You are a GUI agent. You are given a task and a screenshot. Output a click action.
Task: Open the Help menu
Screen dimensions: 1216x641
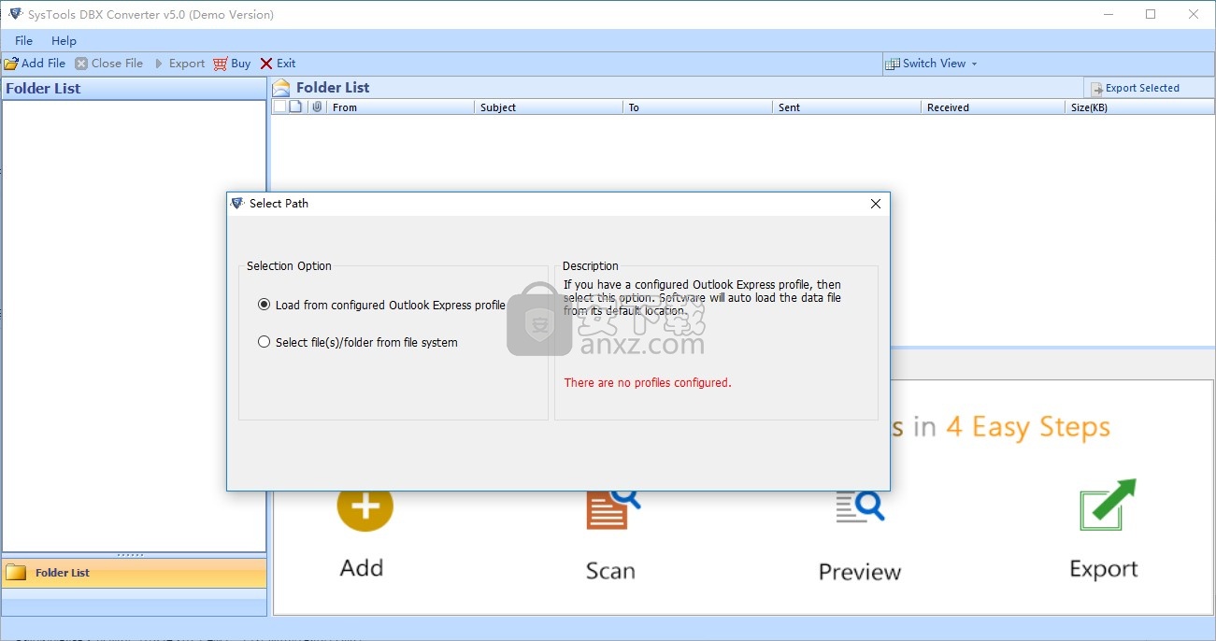click(64, 40)
